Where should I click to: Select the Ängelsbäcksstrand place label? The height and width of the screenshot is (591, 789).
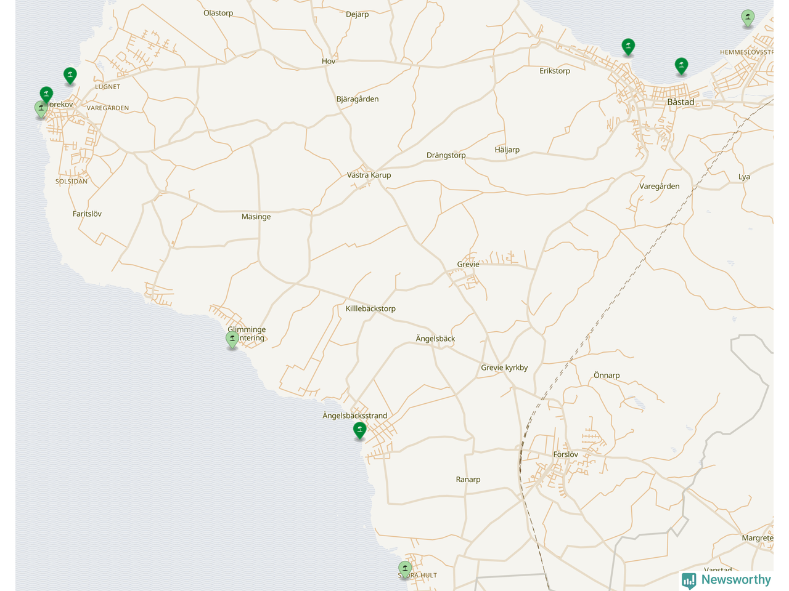[355, 416]
